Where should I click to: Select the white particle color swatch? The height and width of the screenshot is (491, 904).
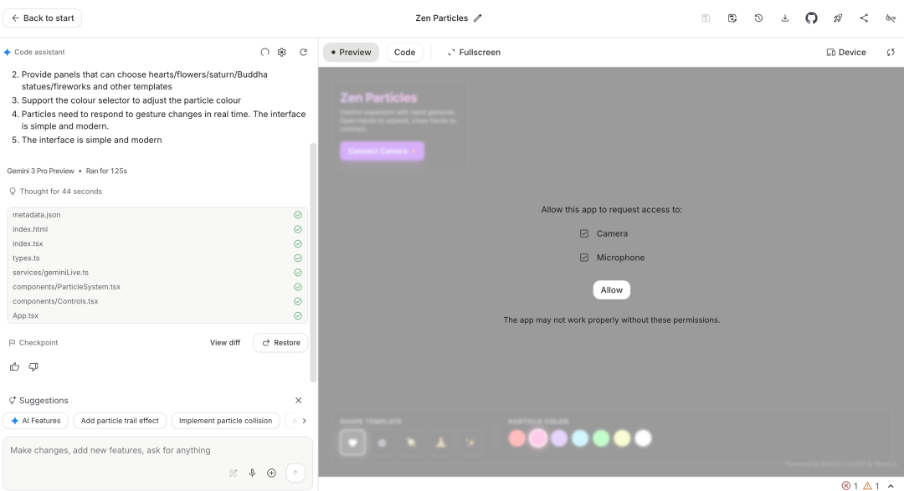(643, 437)
